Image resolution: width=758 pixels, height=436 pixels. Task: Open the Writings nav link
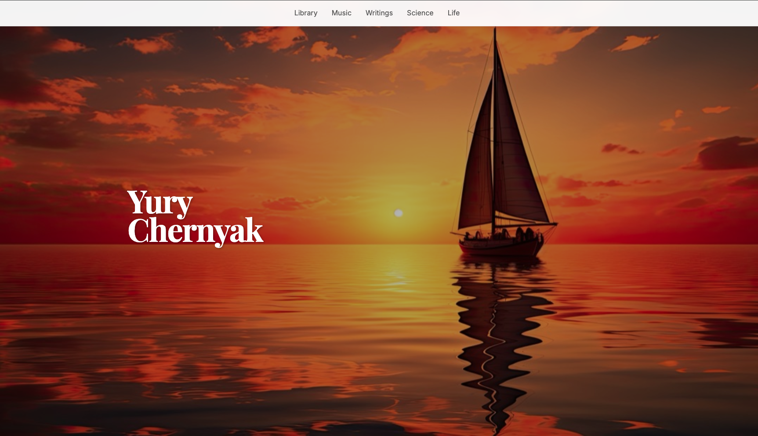379,13
